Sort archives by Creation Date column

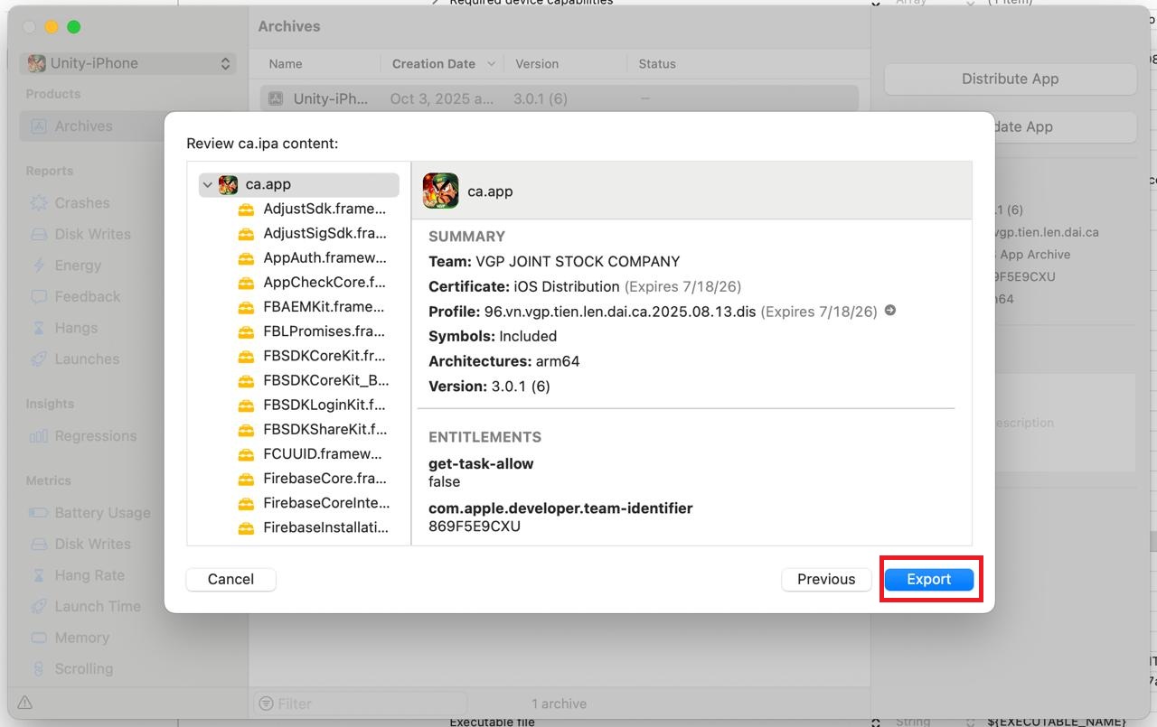pyautogui.click(x=434, y=64)
